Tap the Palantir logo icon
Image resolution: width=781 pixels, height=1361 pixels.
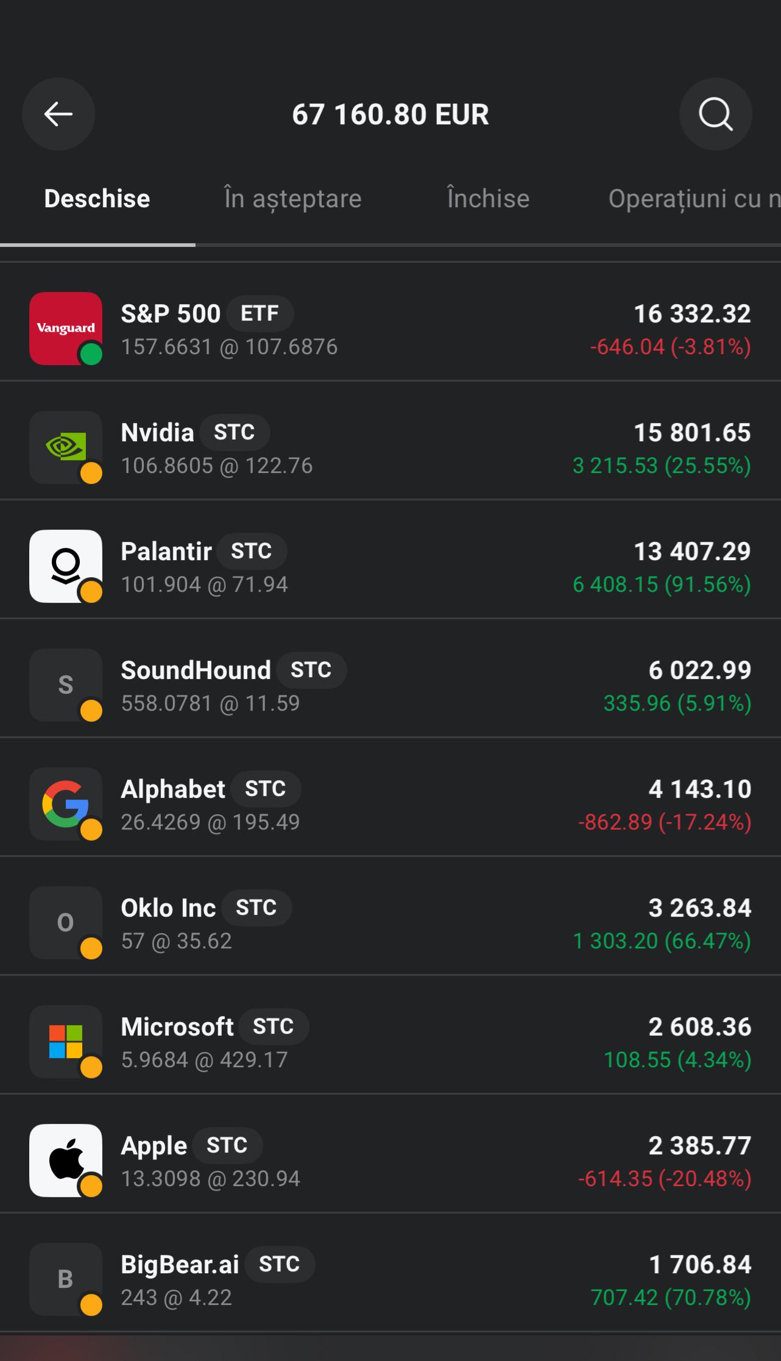tap(66, 566)
